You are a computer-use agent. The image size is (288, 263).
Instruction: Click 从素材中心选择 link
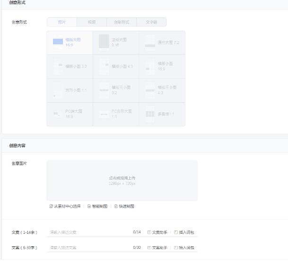[65, 206]
